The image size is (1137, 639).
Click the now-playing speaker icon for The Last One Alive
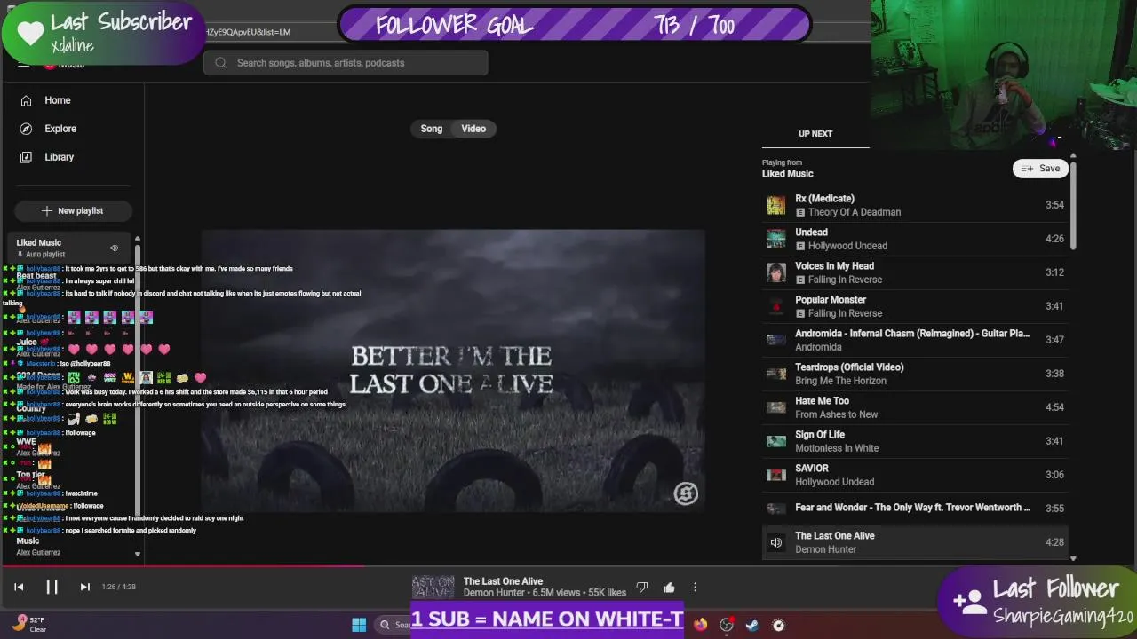(x=776, y=542)
